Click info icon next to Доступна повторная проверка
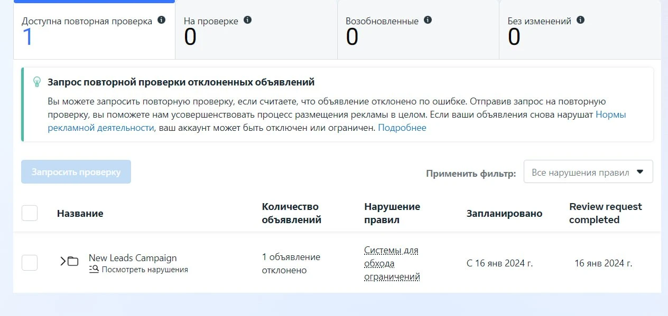 (162, 20)
